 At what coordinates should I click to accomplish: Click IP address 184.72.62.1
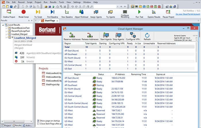117,110
